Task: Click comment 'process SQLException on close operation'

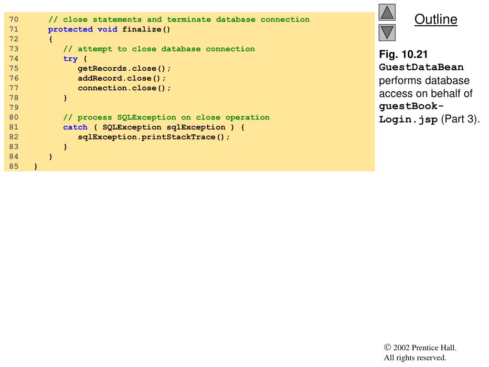Action: point(166,118)
